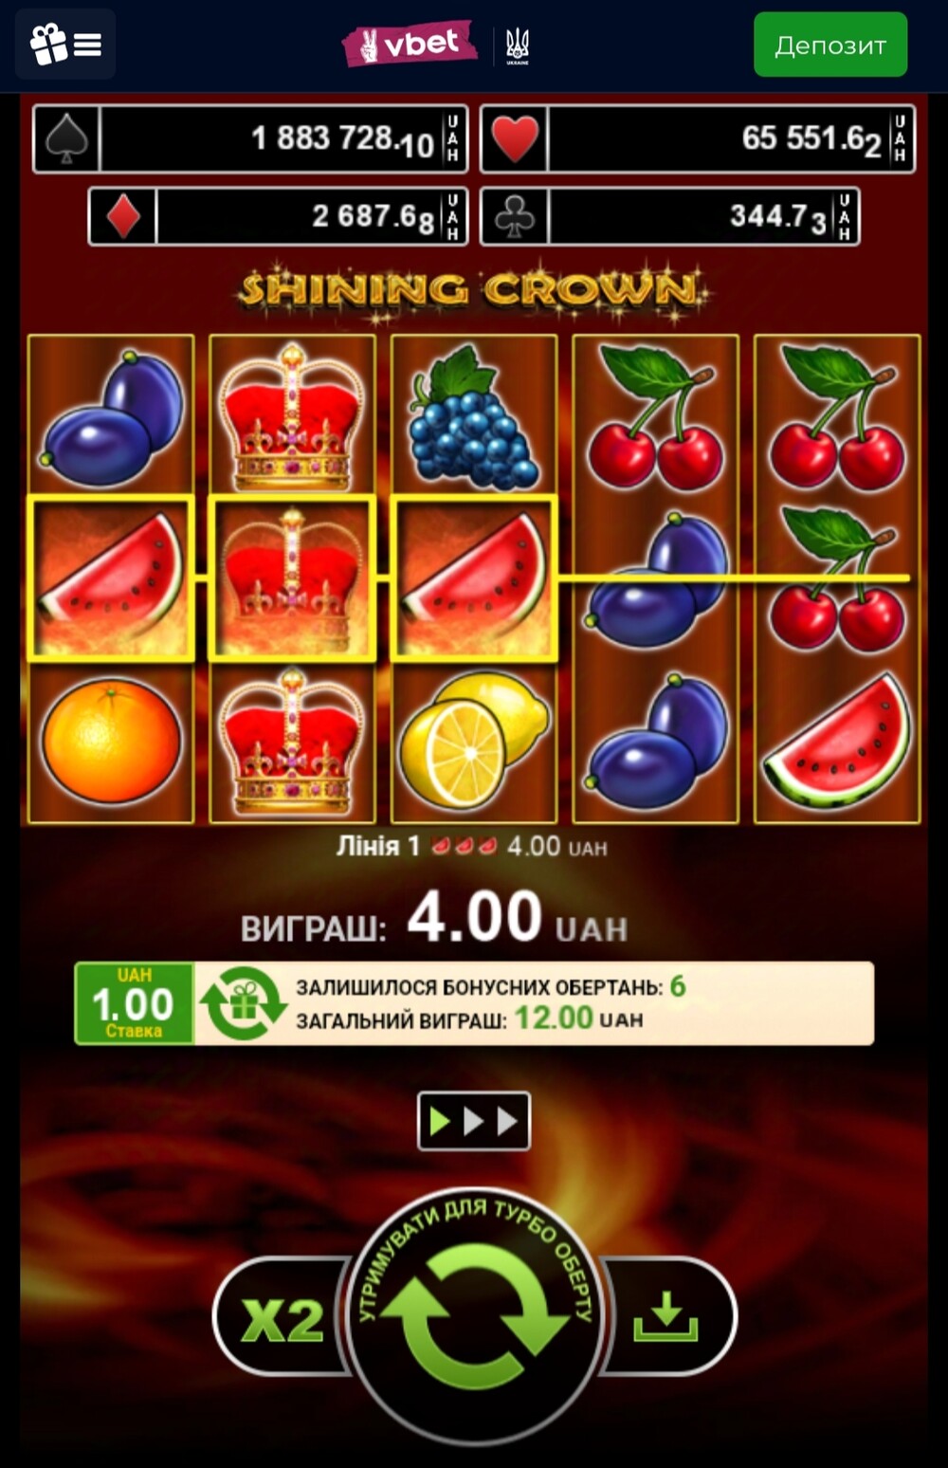Viewport: 948px width, 1468px height.
Task: Open the gift and hamburger menu
Action: 65,44
